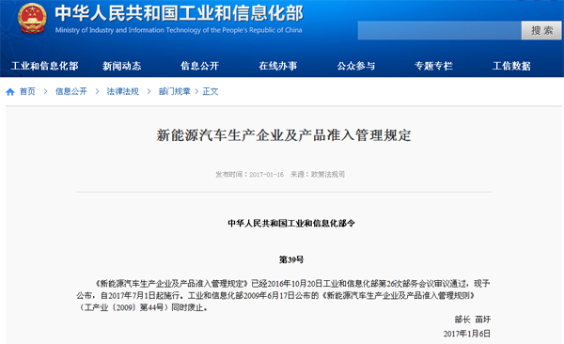
Task: Click the chevron after 首页 breadcrumb
Action: coord(46,91)
